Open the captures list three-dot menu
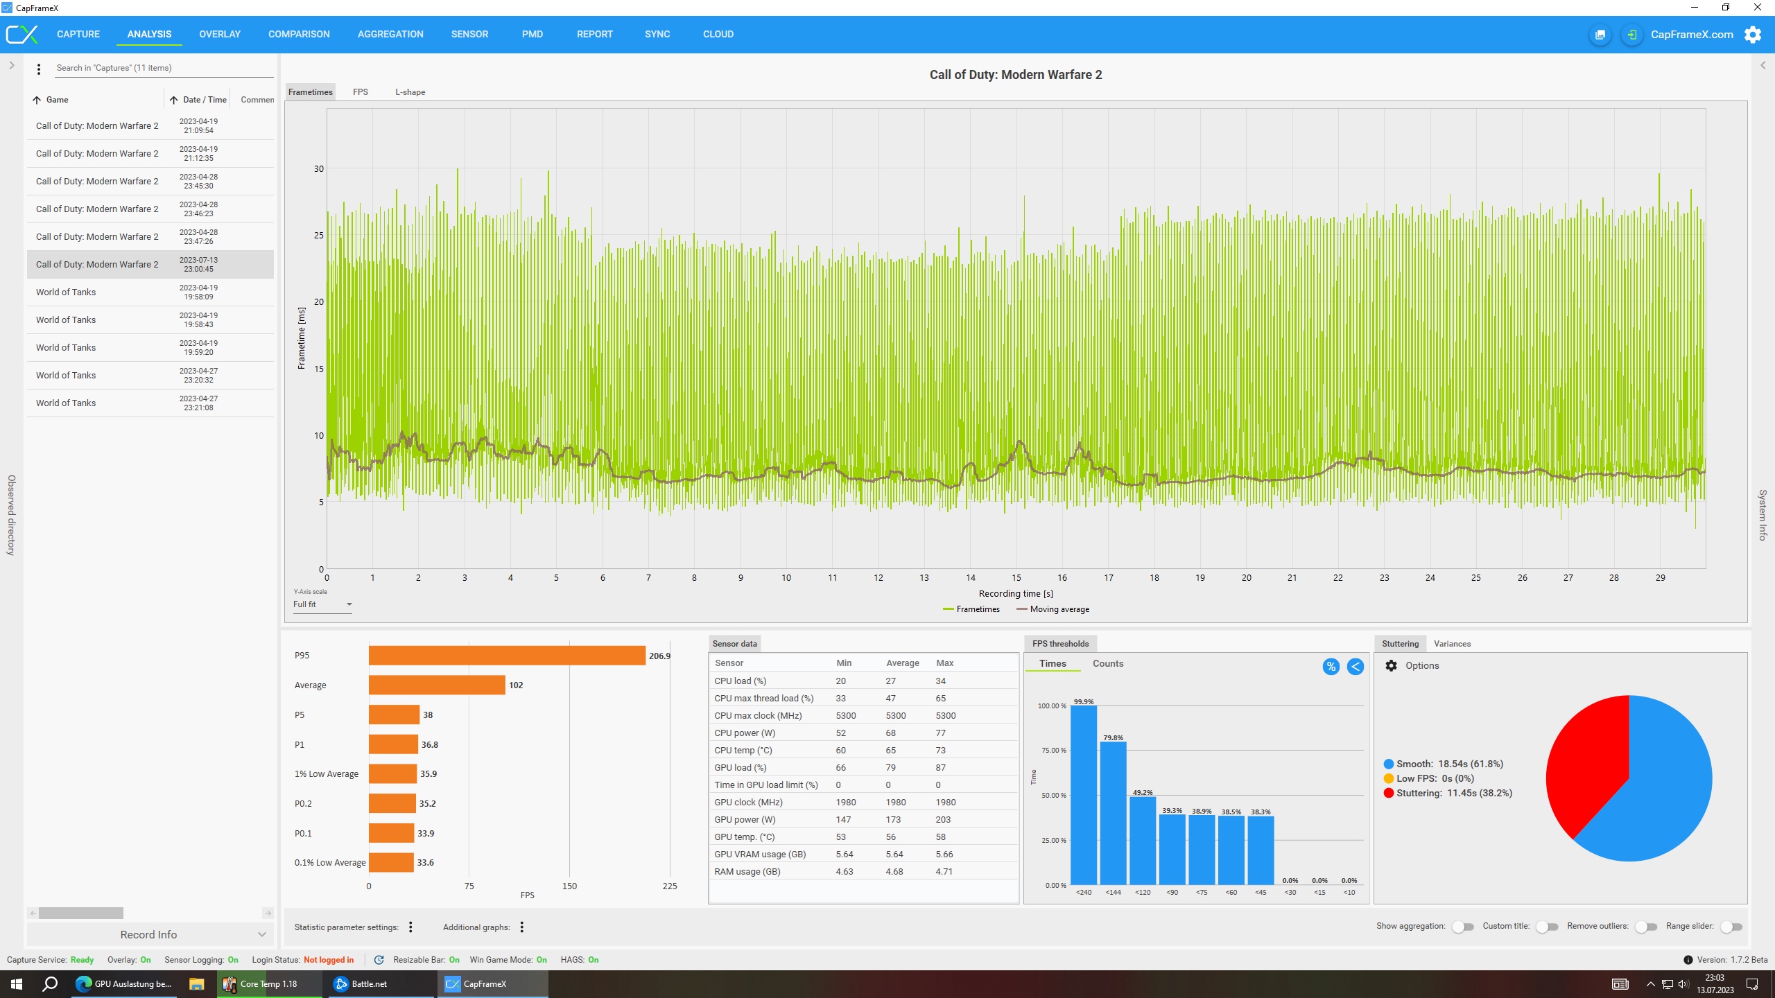1775x998 pixels. pyautogui.click(x=39, y=69)
